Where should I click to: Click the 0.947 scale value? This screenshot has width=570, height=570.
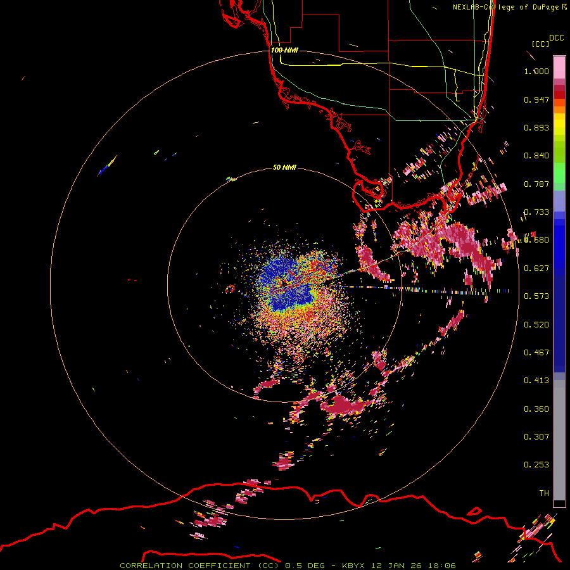(x=536, y=99)
